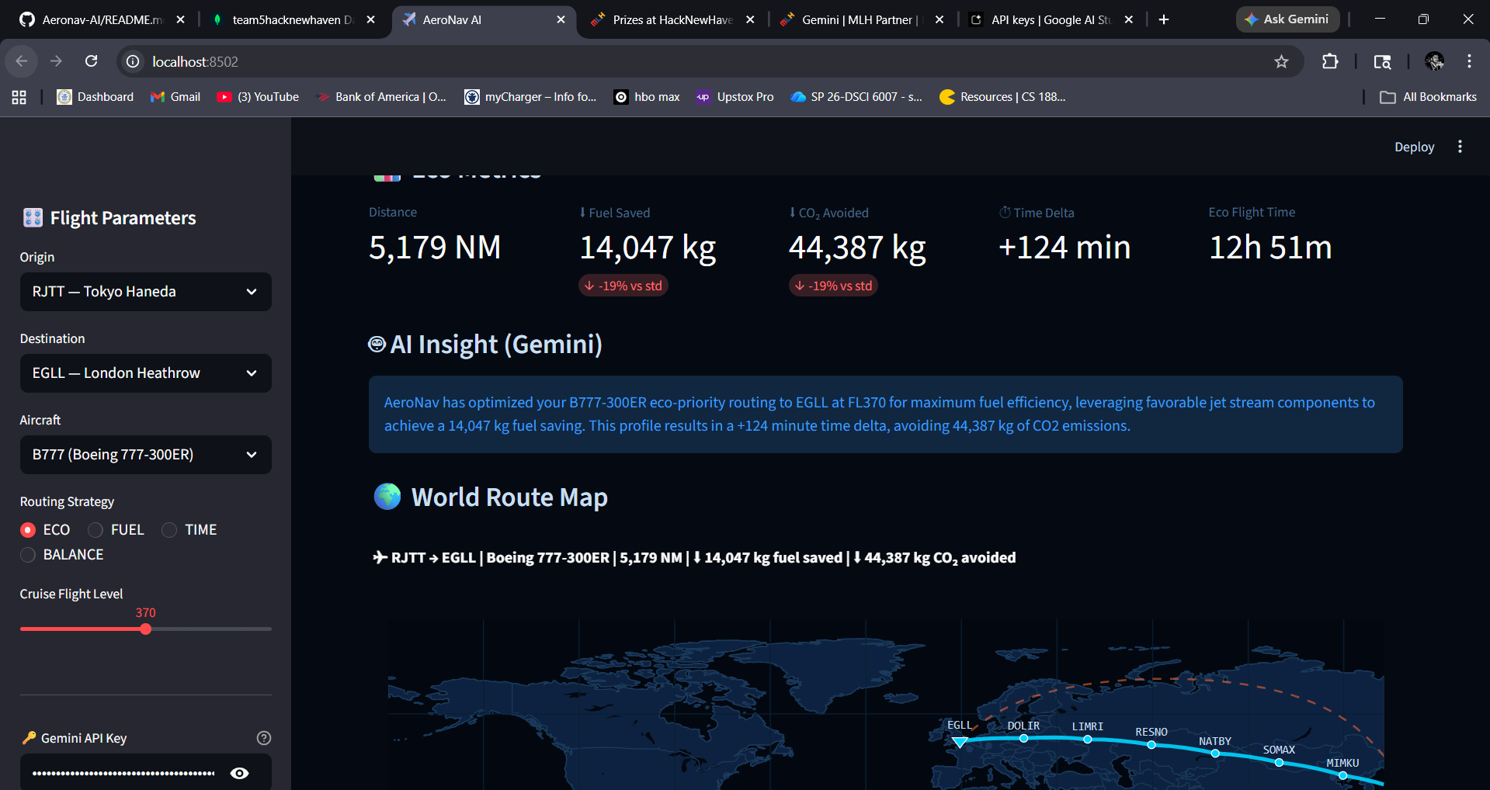Click the NATBY waypoint on the map
Viewport: 1490px width, 790px height.
click(x=1215, y=754)
